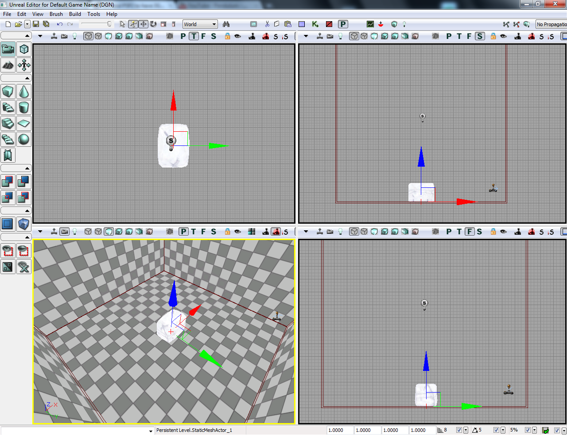This screenshot has height=435, width=567.
Task: Undo the last action
Action: point(60,24)
